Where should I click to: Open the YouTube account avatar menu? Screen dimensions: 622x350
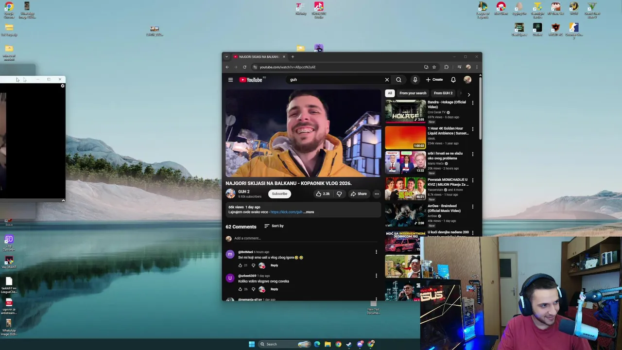[467, 80]
